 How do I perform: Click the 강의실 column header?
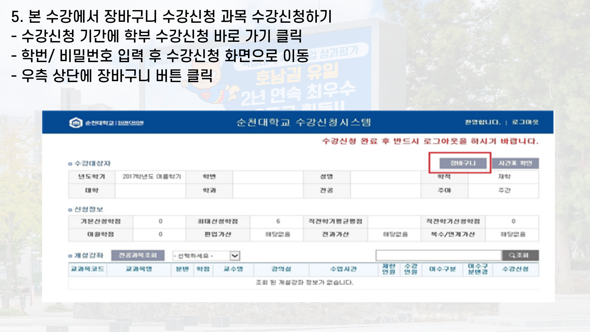click(281, 269)
